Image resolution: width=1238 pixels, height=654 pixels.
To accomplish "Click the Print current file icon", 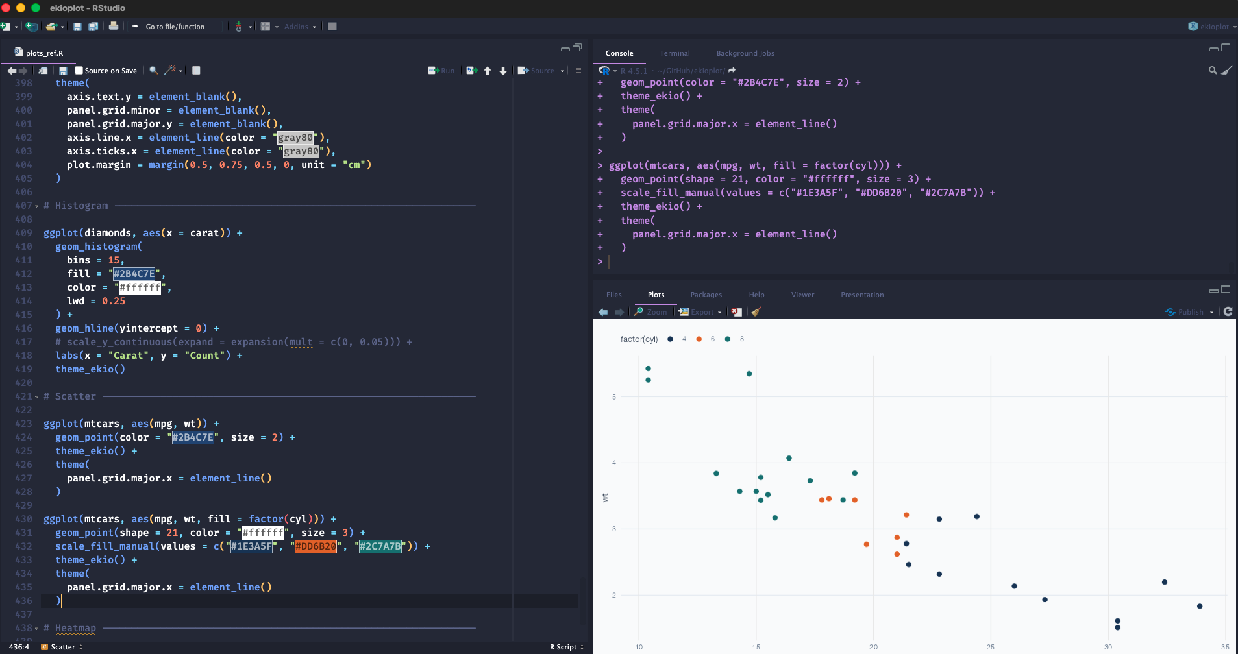I will 114,27.
